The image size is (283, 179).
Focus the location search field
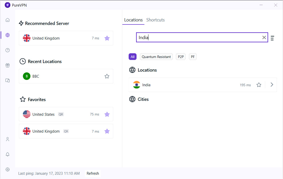pos(202,37)
